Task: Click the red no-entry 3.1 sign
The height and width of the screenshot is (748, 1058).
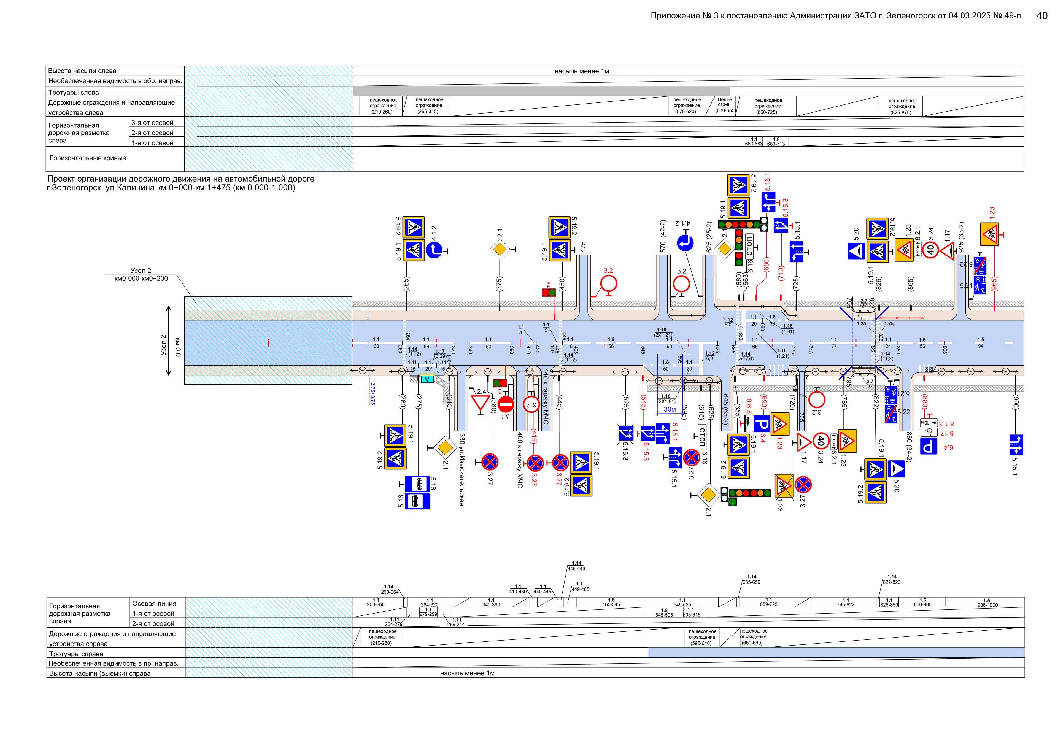Action: coord(506,405)
